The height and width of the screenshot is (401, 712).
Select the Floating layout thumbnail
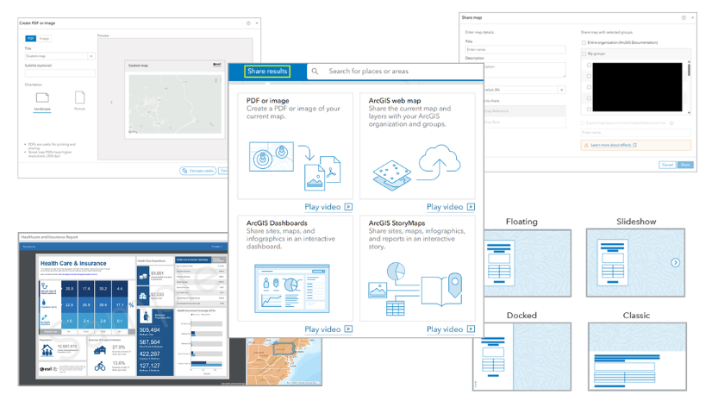click(x=528, y=263)
